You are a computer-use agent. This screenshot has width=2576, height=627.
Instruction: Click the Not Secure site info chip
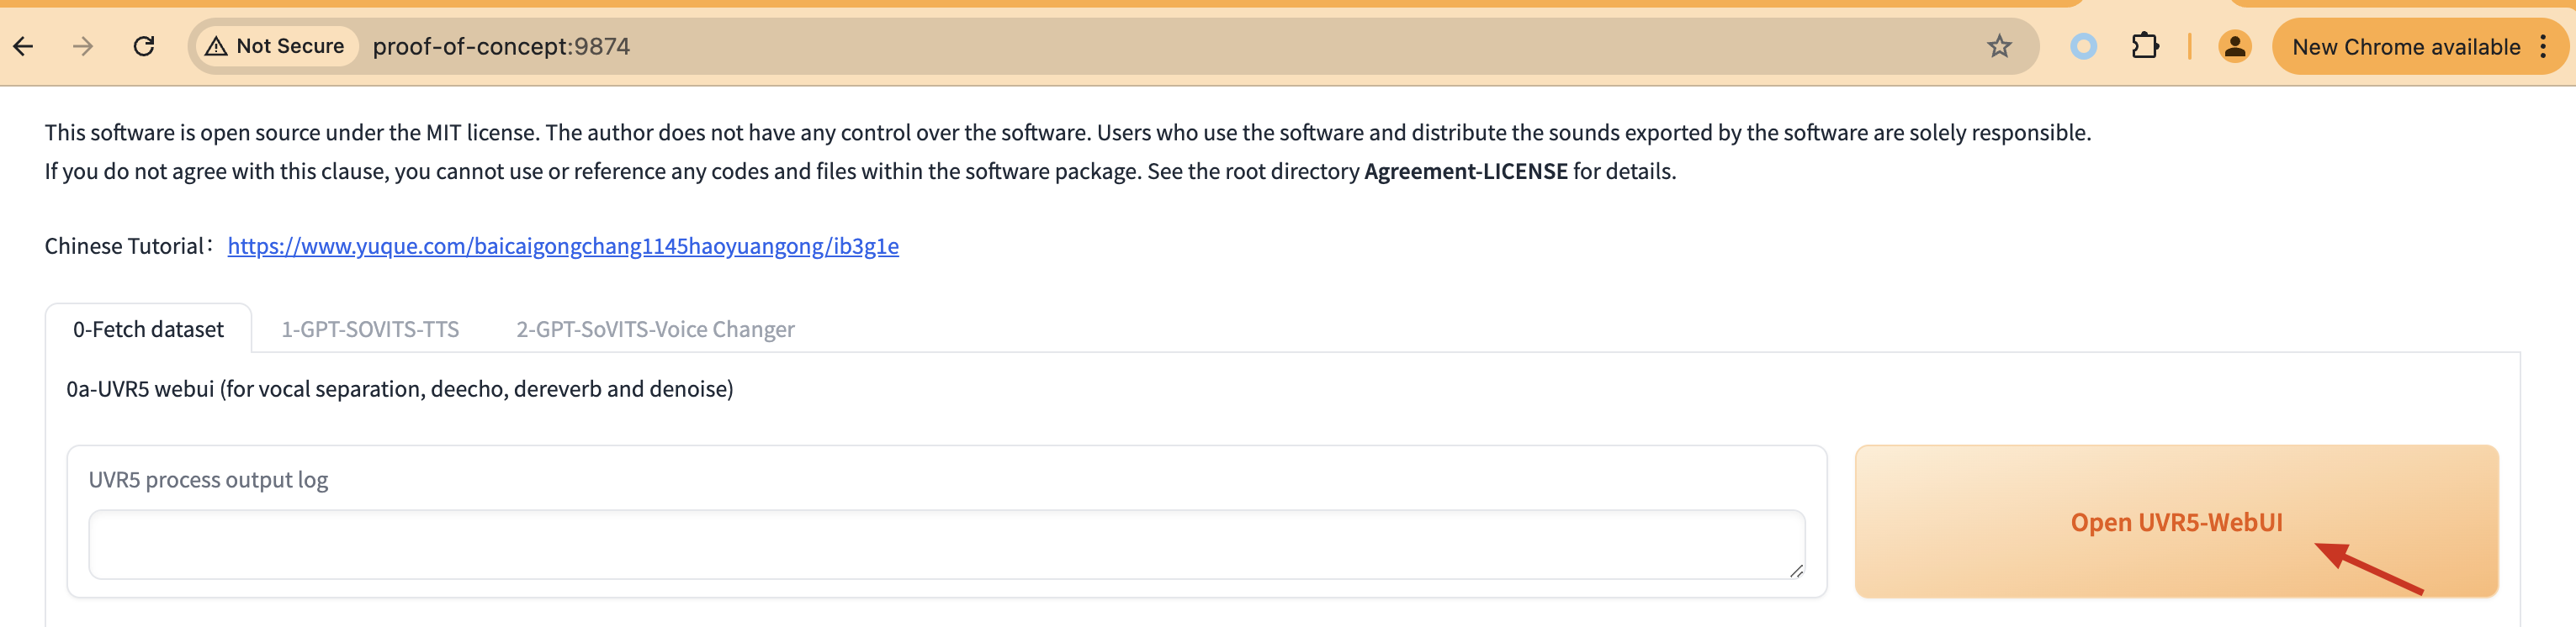pyautogui.click(x=275, y=46)
